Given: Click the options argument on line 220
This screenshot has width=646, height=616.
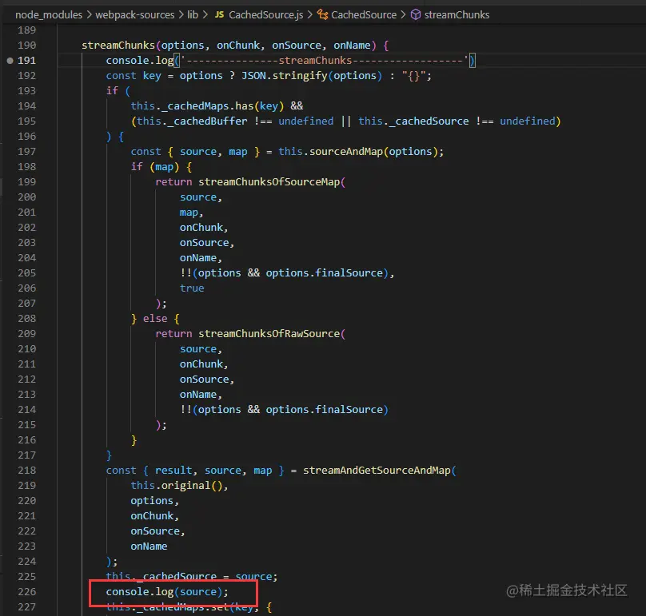Looking at the screenshot, I should (152, 501).
